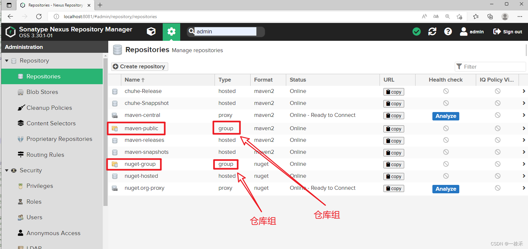Open nuget.org-proxy row arrow chevron
Viewport: 528px width, 249px height.
(524, 188)
